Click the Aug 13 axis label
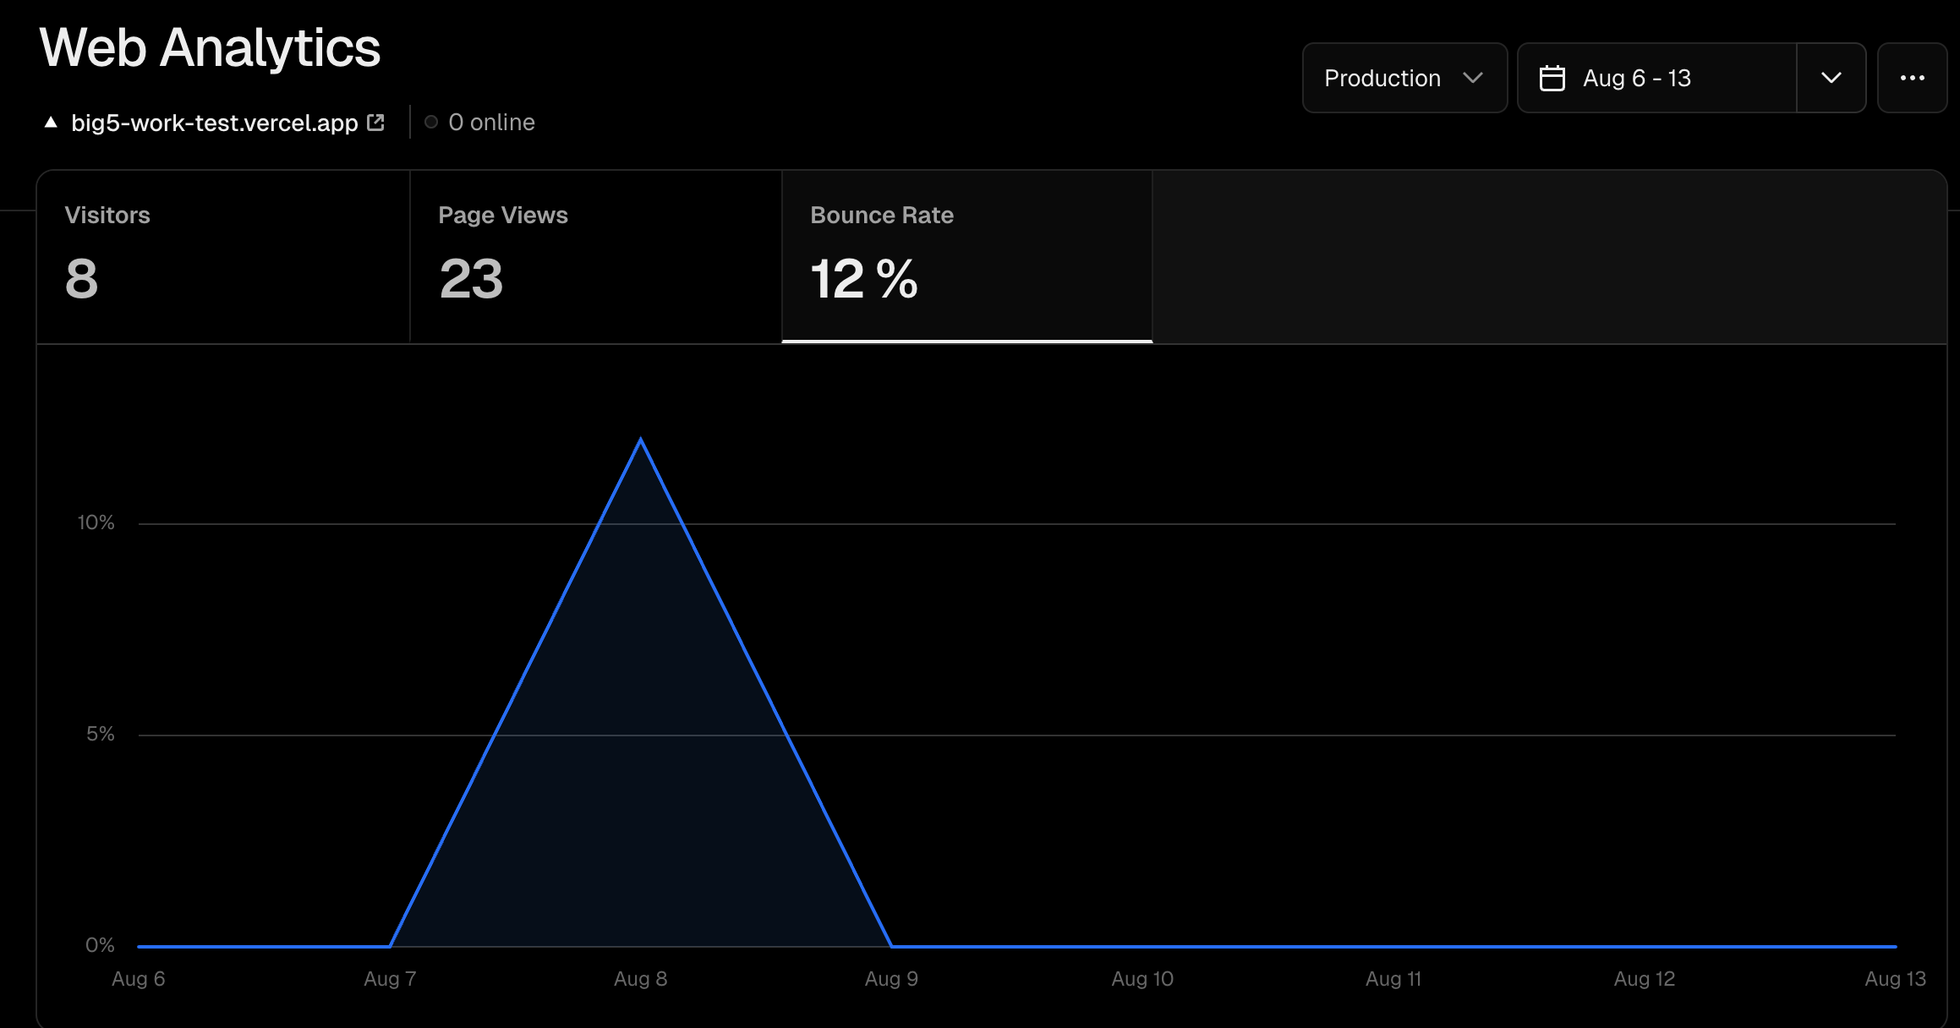The image size is (1960, 1028). point(1895,979)
